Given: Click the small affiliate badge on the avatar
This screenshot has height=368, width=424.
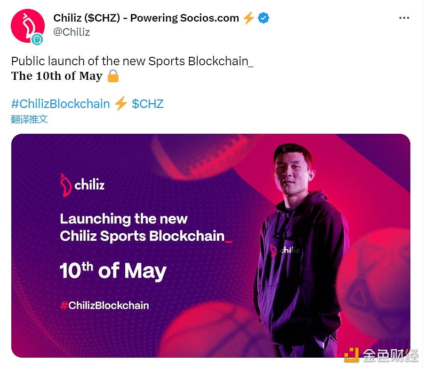Looking at the screenshot, I should (x=37, y=40).
